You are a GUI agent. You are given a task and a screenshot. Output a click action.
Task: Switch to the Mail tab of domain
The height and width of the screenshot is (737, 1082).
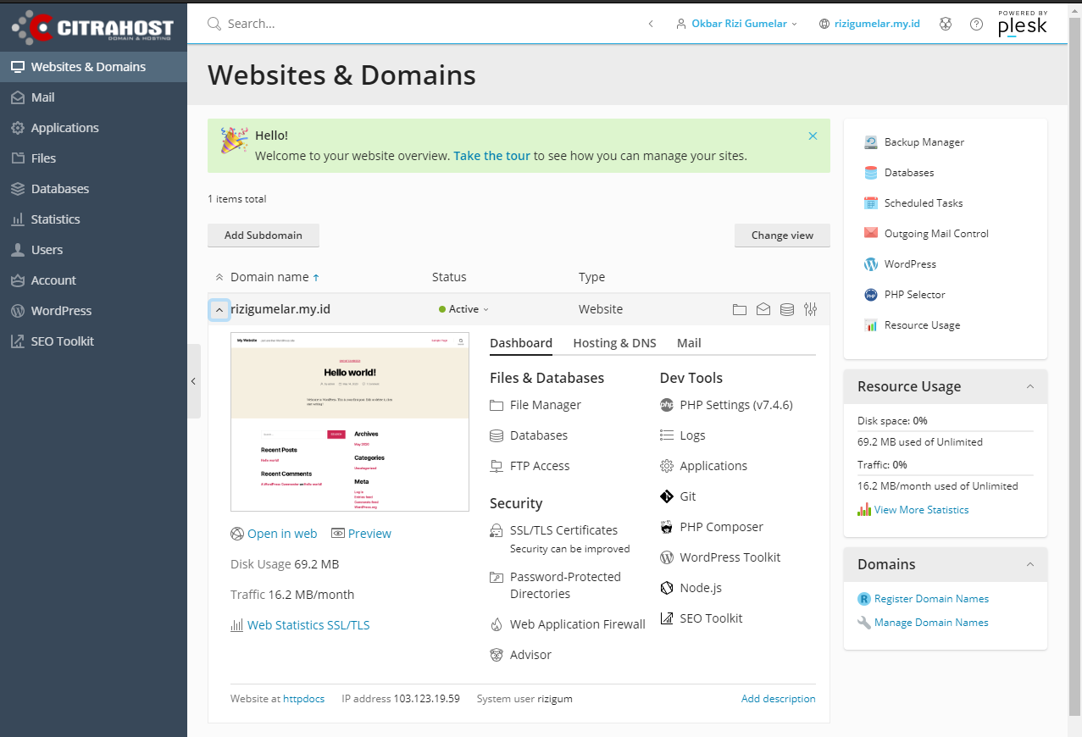tap(689, 343)
